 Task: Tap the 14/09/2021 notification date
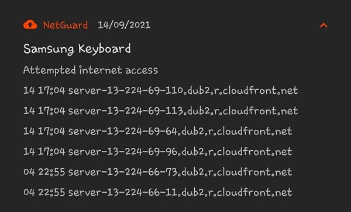124,24
